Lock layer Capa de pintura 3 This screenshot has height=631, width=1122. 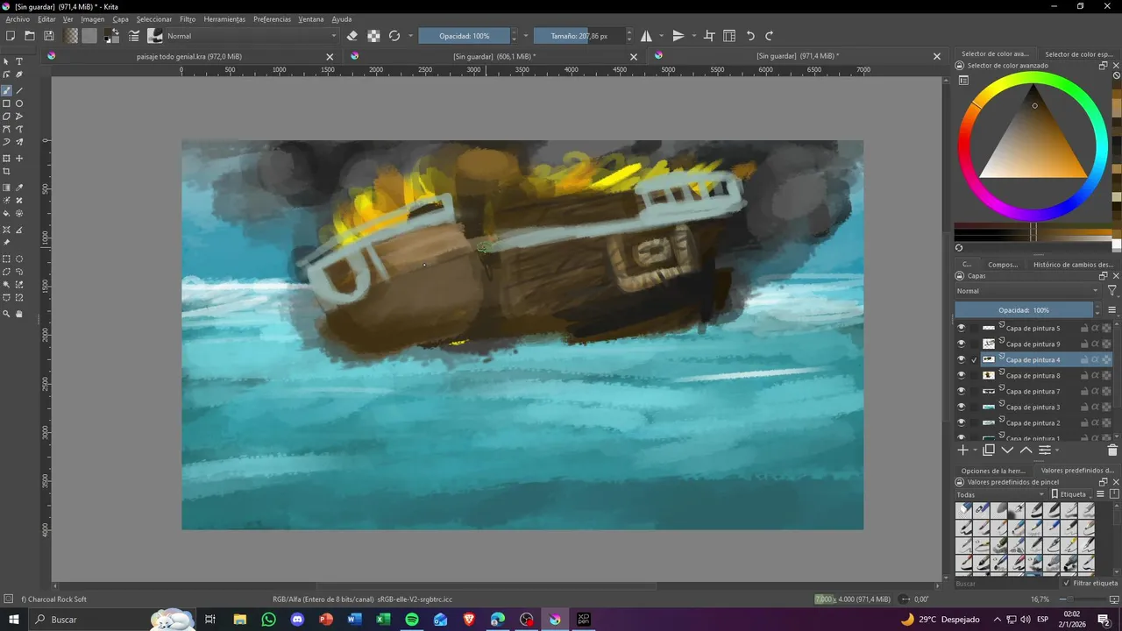coord(1084,408)
